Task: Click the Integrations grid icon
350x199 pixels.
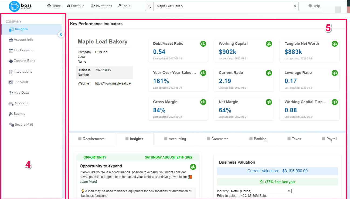Action: (x=11, y=72)
